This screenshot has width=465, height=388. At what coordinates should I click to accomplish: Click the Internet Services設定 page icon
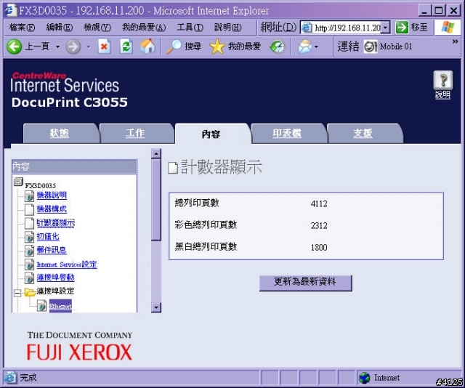click(x=29, y=264)
